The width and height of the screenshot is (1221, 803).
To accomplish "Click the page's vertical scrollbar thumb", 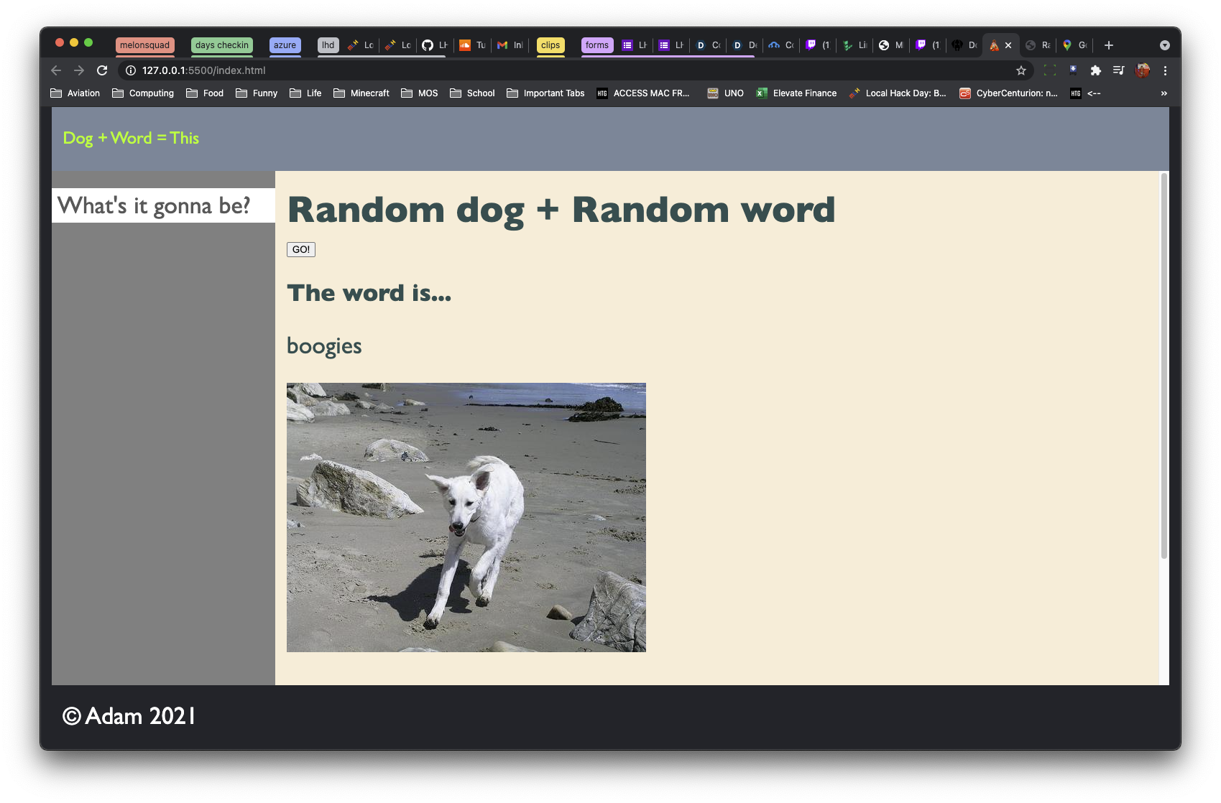I will (x=1164, y=366).
